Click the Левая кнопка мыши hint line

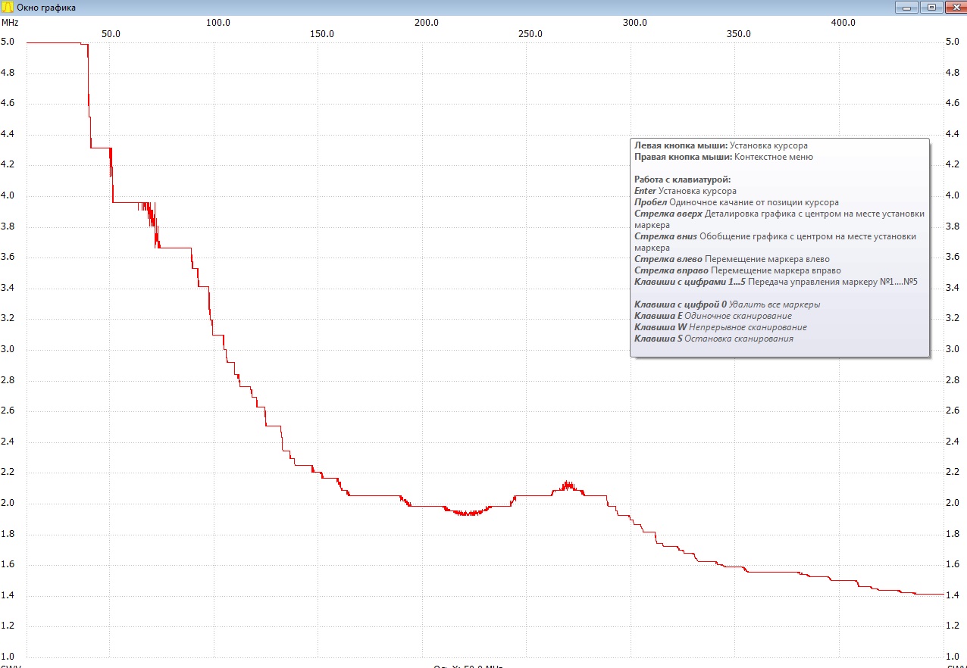tap(721, 145)
